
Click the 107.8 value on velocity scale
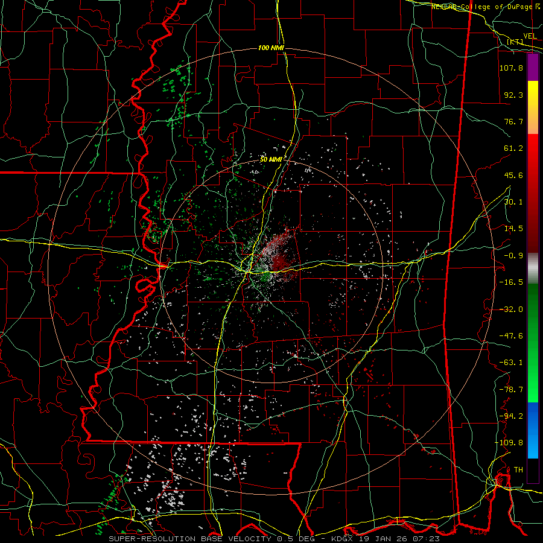click(x=511, y=68)
